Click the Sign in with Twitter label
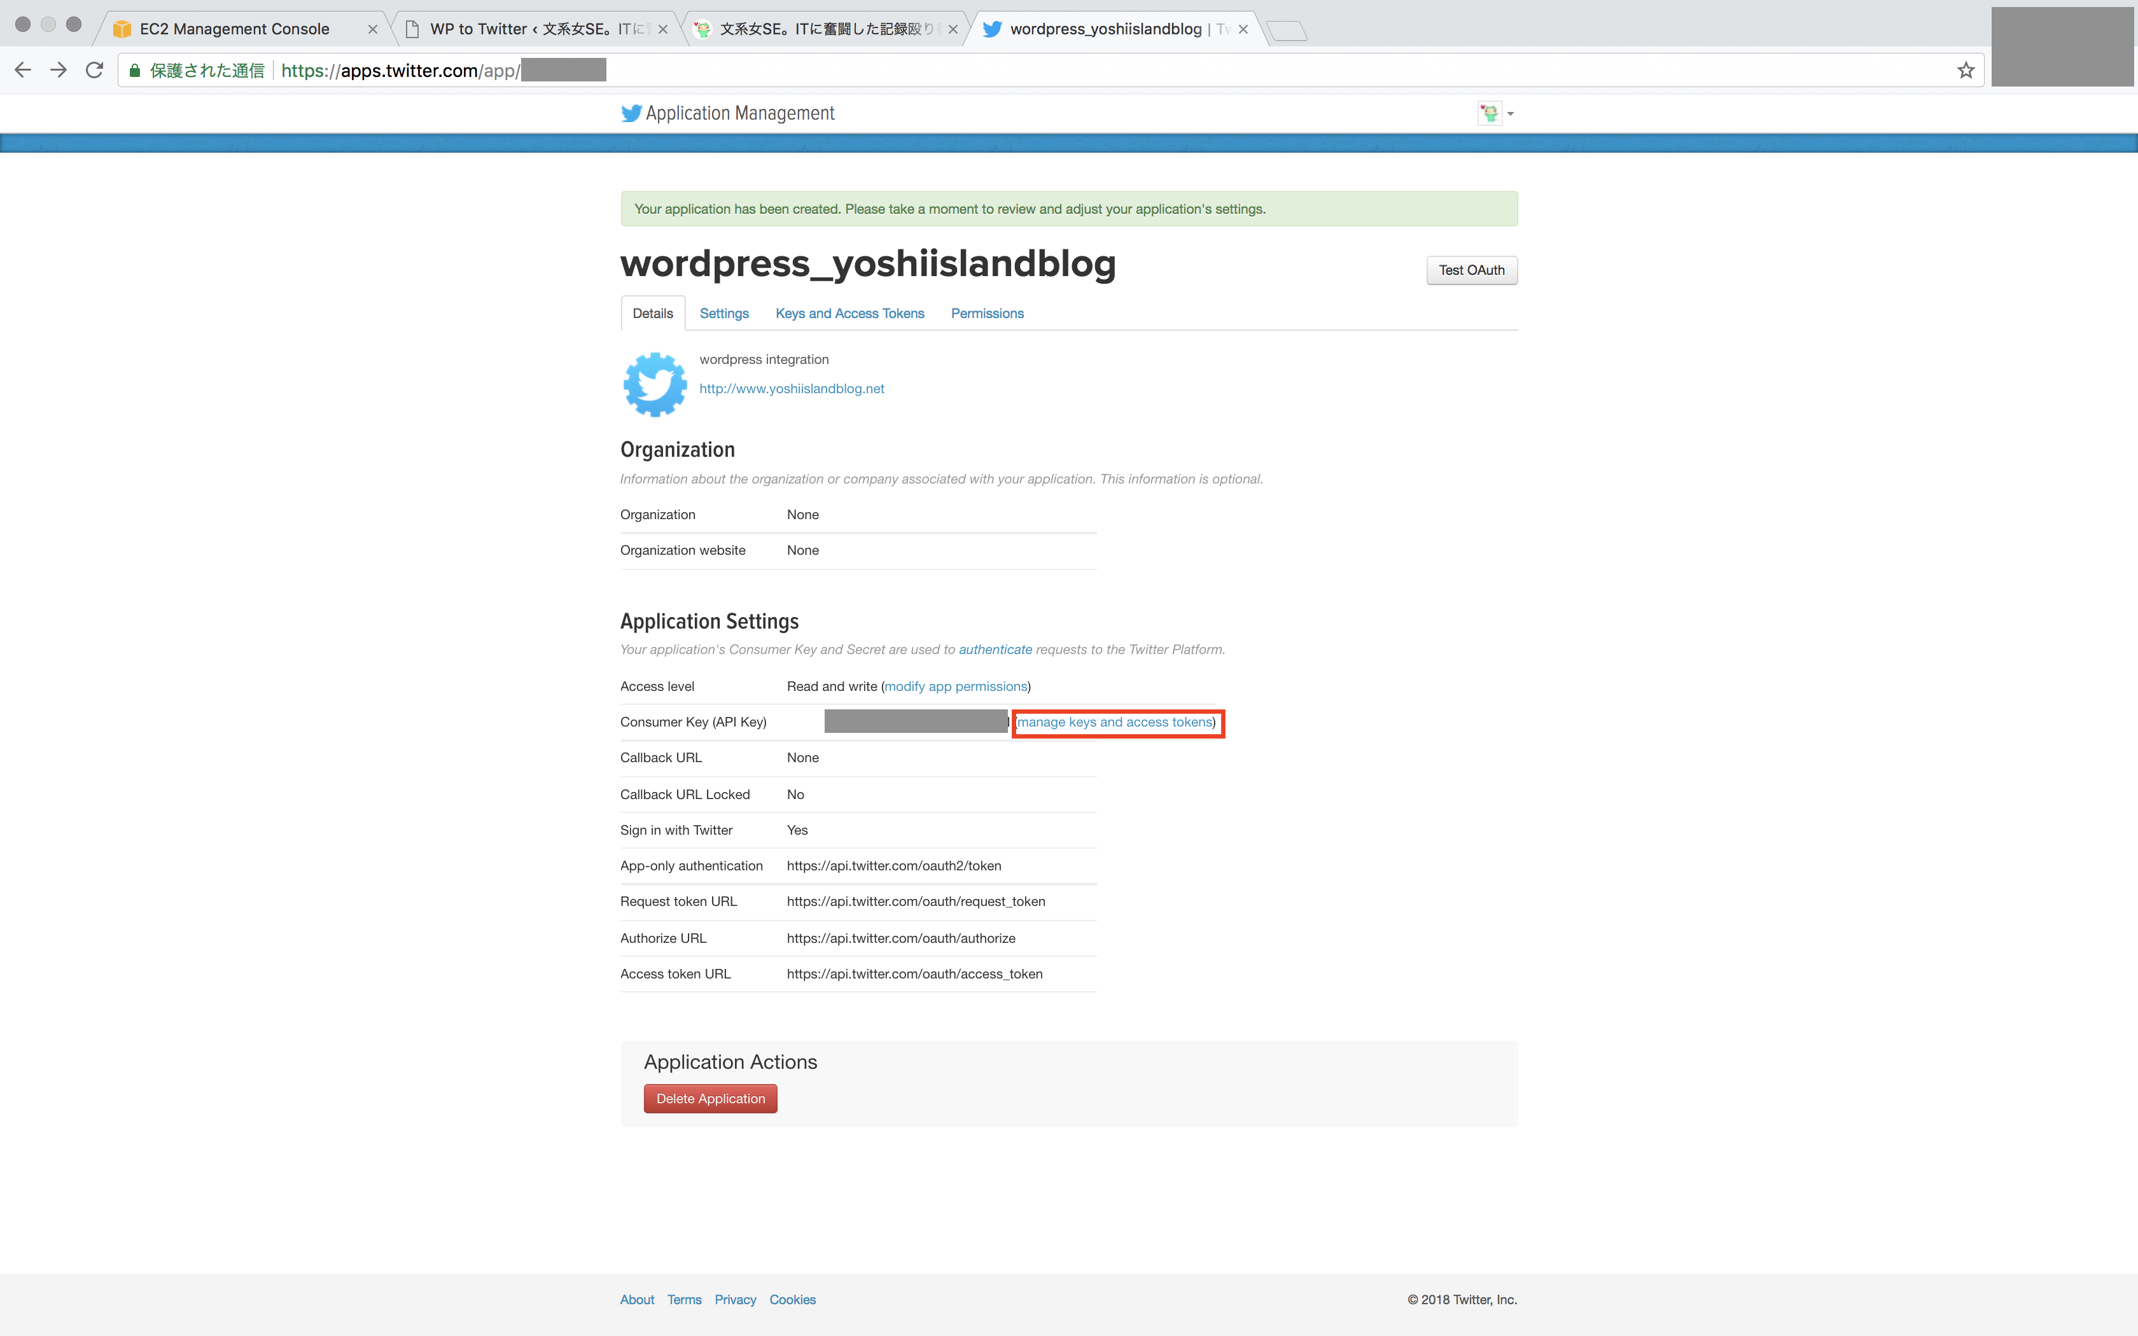This screenshot has width=2138, height=1336. tap(676, 831)
